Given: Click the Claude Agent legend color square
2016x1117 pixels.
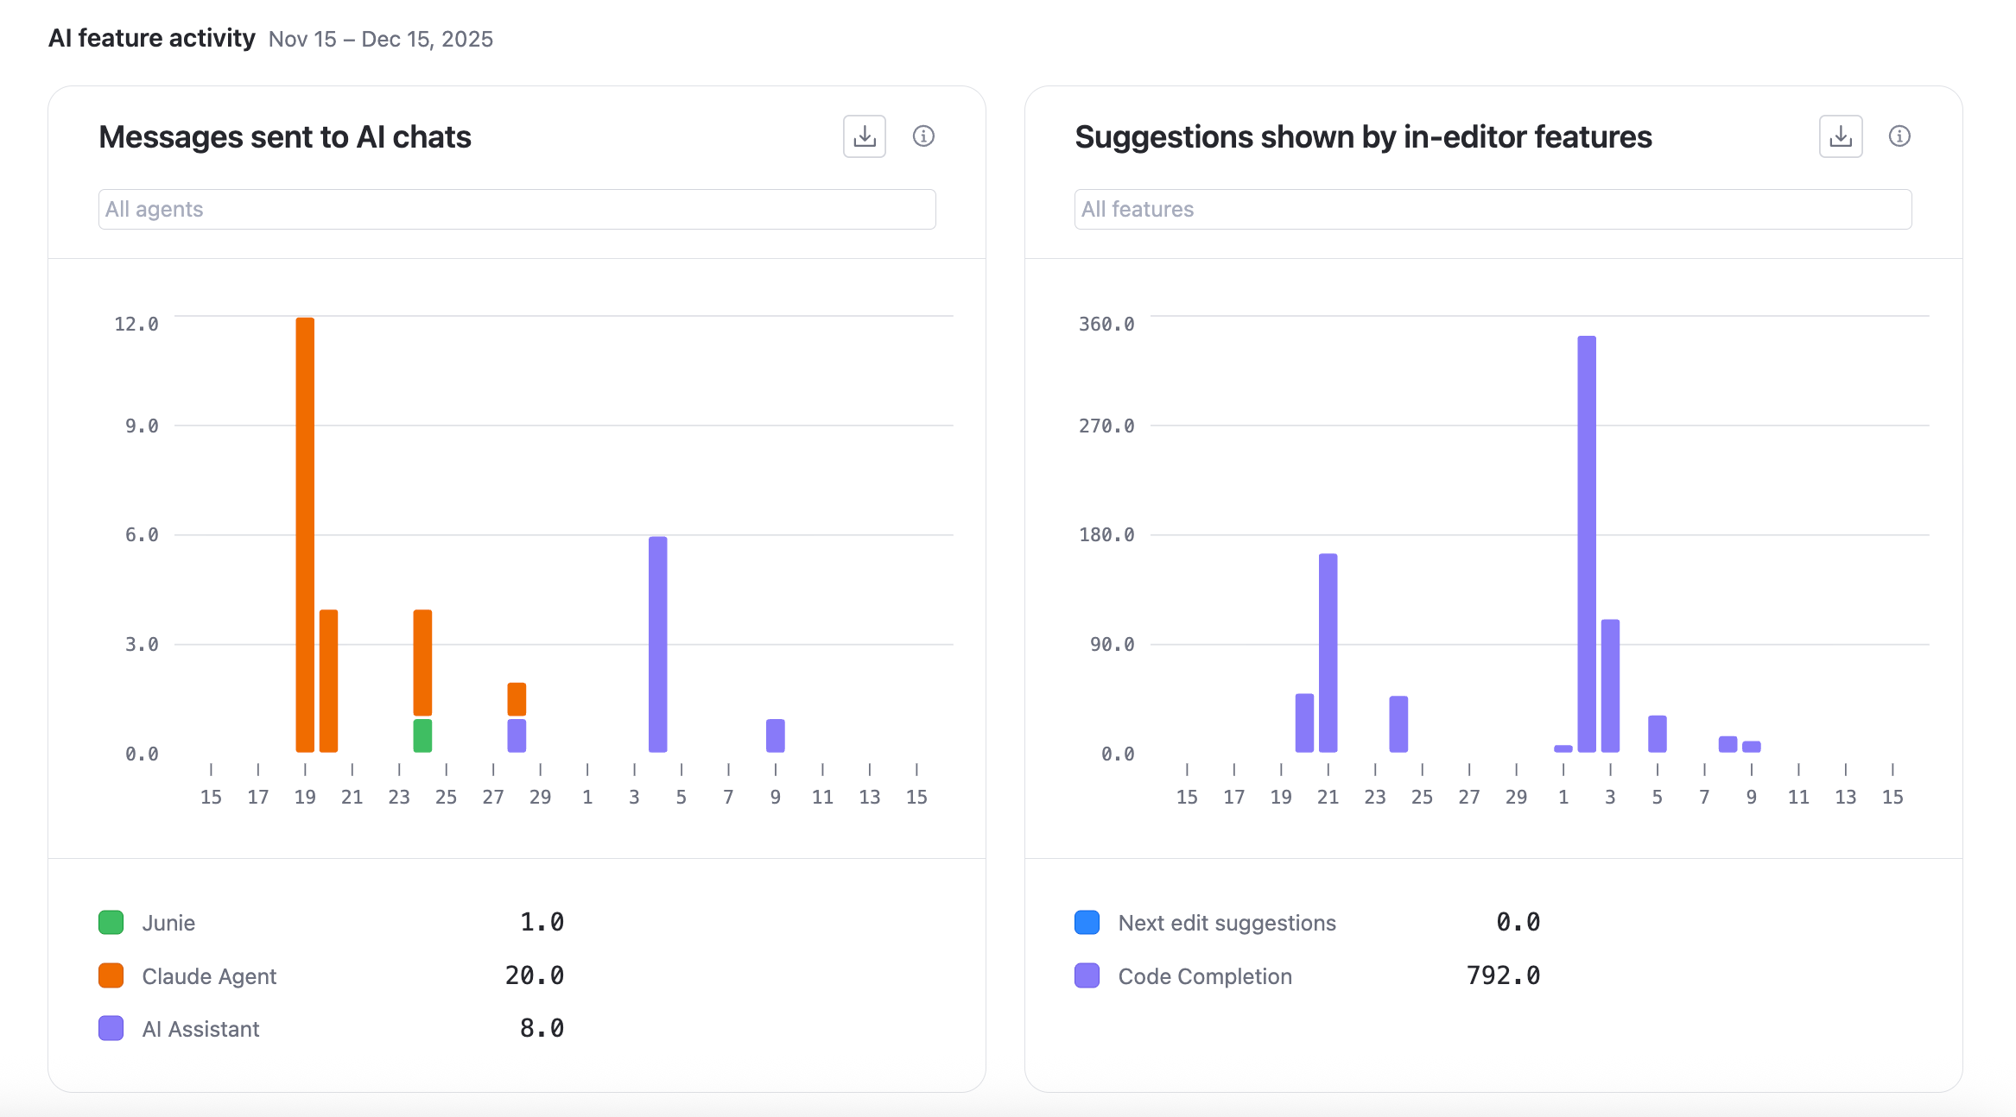Looking at the screenshot, I should click(111, 976).
